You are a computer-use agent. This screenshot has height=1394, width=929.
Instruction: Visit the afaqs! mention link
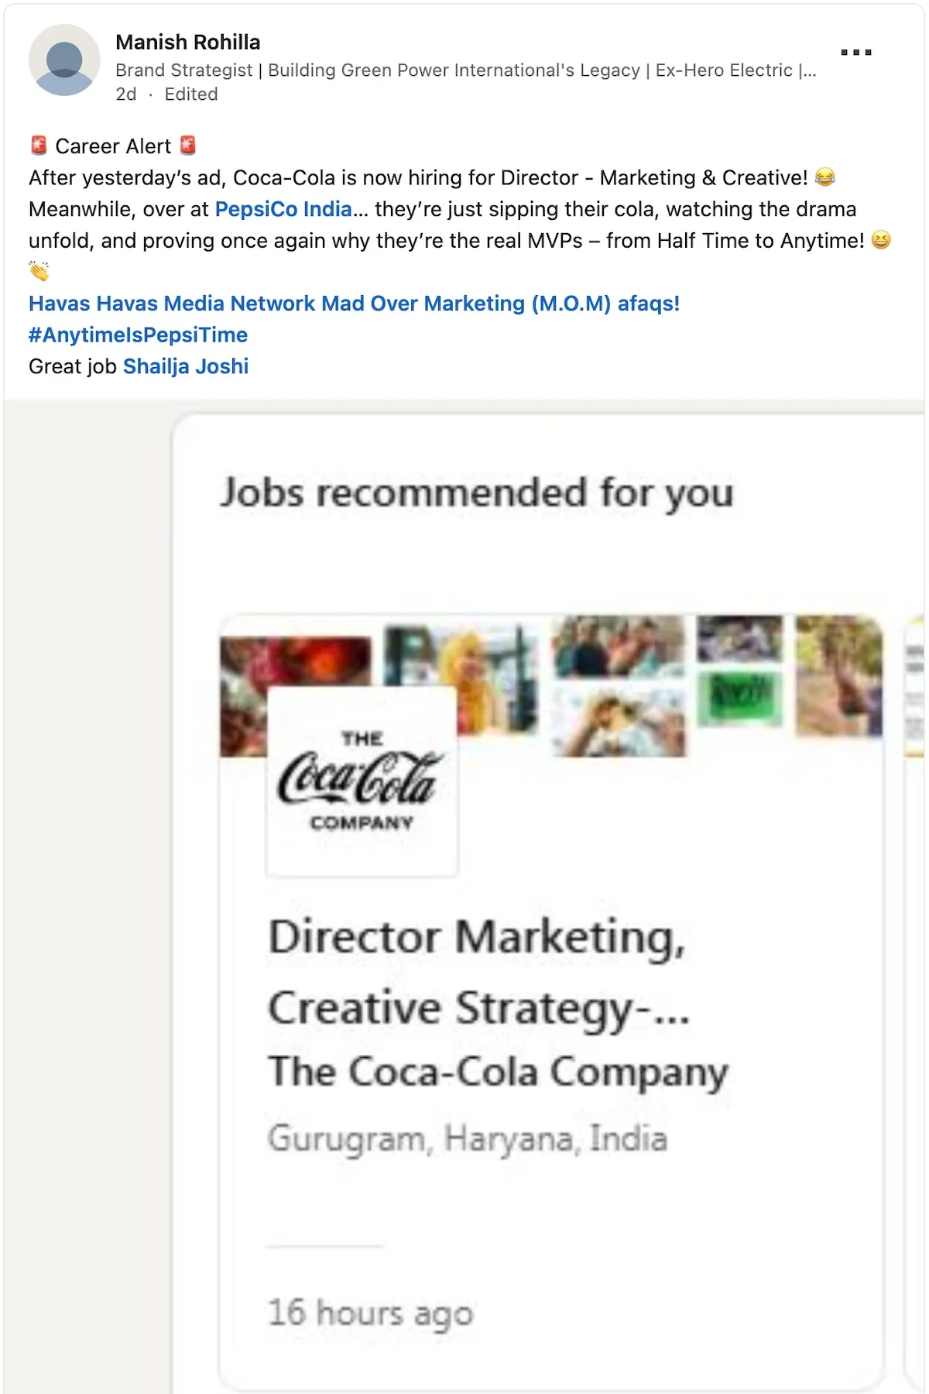[648, 304]
